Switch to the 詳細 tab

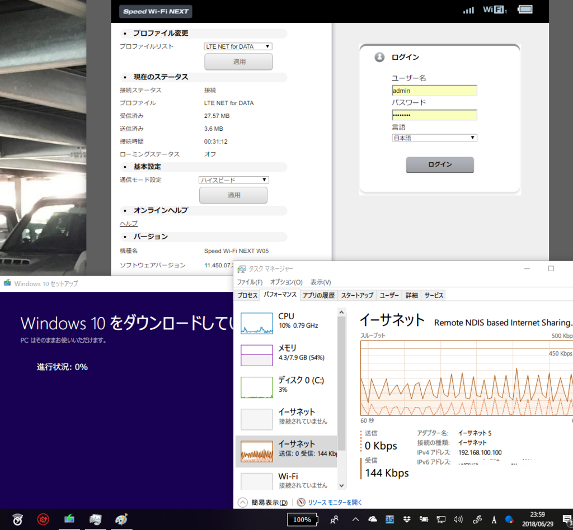click(x=411, y=295)
